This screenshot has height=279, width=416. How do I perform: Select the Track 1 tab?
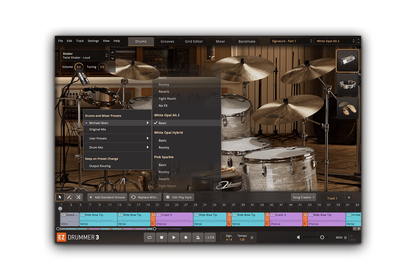tap(332, 198)
